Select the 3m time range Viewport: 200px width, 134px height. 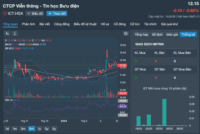click(x=23, y=129)
